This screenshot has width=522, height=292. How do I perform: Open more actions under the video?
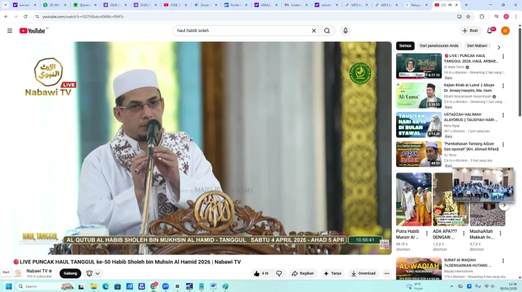386,273
